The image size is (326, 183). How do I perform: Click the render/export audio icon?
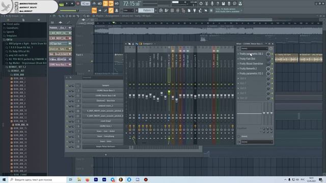pyautogui.click(x=229, y=4)
